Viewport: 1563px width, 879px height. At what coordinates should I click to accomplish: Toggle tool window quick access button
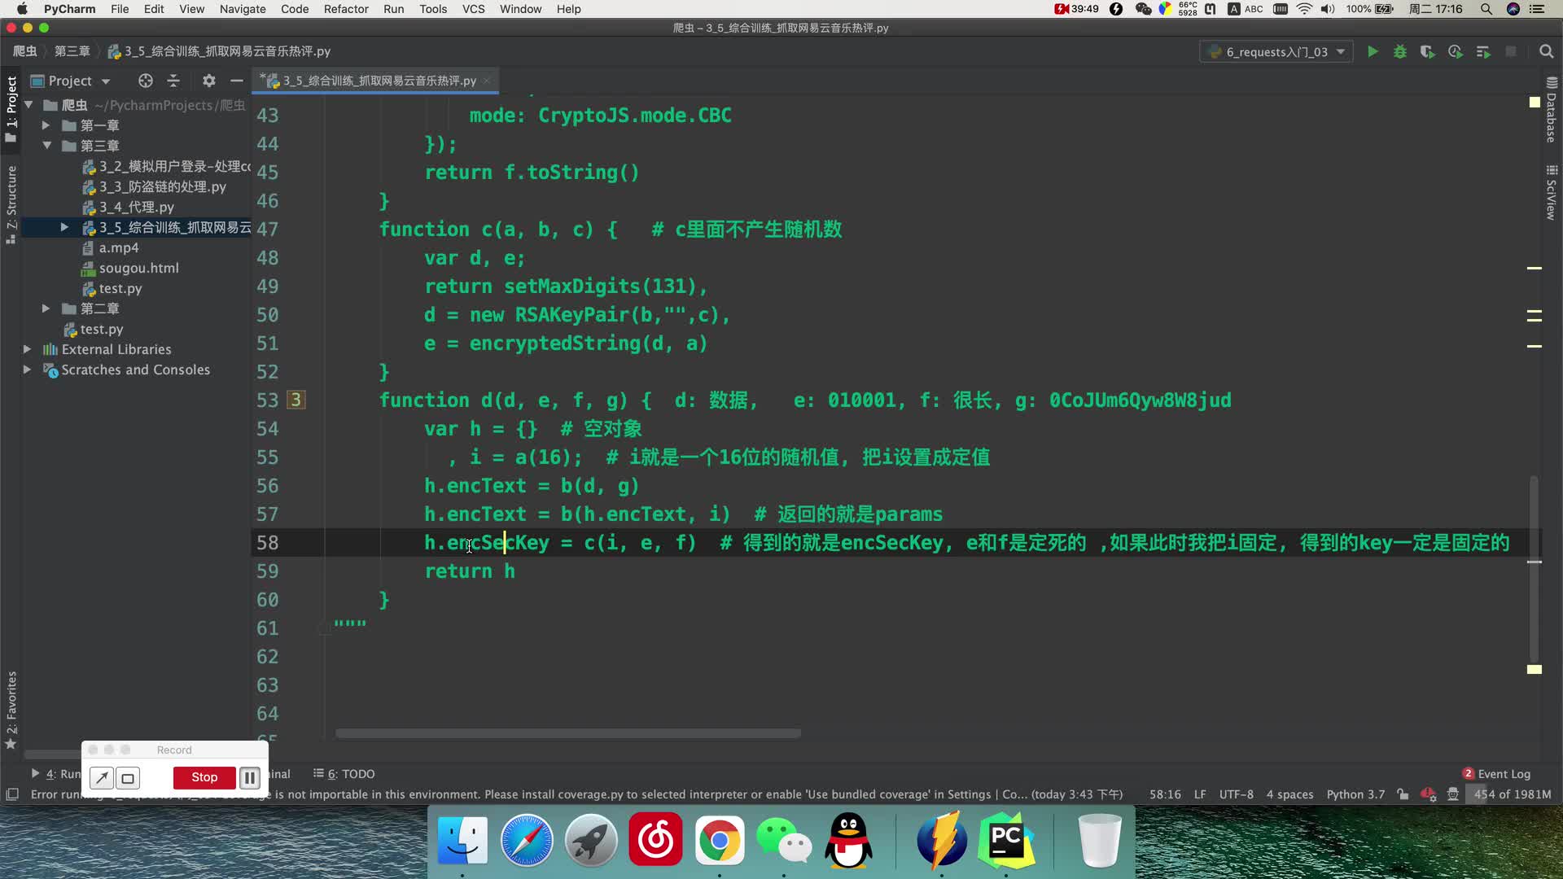point(12,794)
